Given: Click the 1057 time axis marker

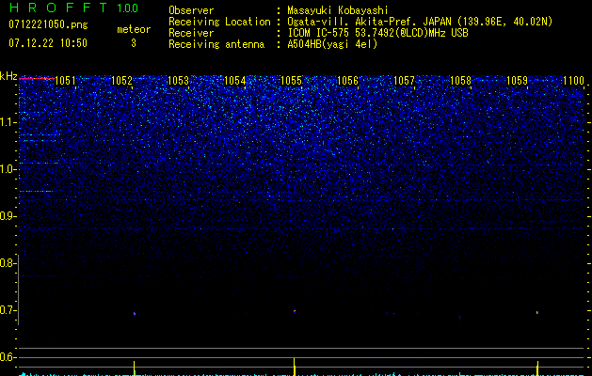Looking at the screenshot, I should point(404,81).
